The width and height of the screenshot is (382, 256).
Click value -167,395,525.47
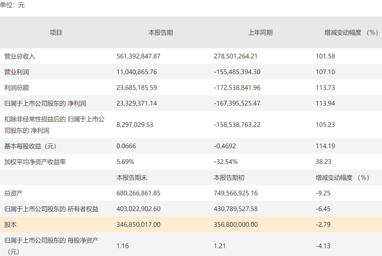(x=237, y=103)
